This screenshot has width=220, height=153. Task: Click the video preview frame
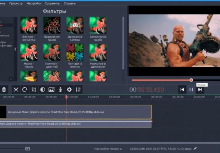coord(174,41)
